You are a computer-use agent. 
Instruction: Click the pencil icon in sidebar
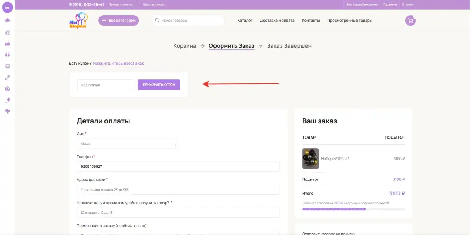click(x=8, y=78)
